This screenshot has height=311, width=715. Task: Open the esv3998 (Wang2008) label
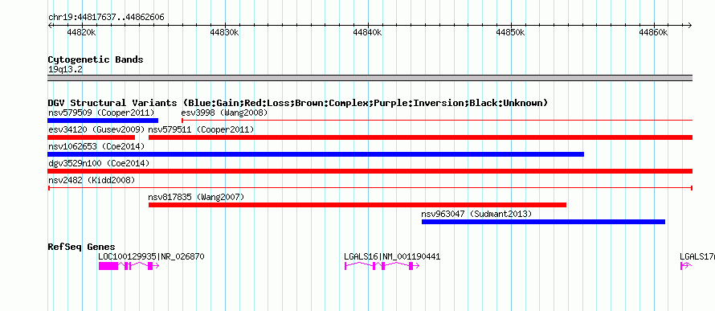pos(224,113)
